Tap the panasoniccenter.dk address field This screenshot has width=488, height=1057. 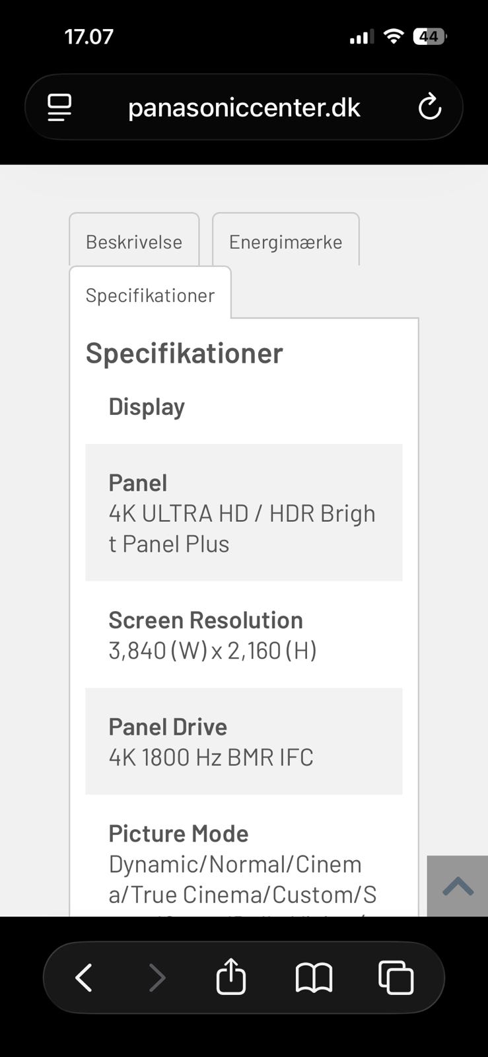click(244, 108)
